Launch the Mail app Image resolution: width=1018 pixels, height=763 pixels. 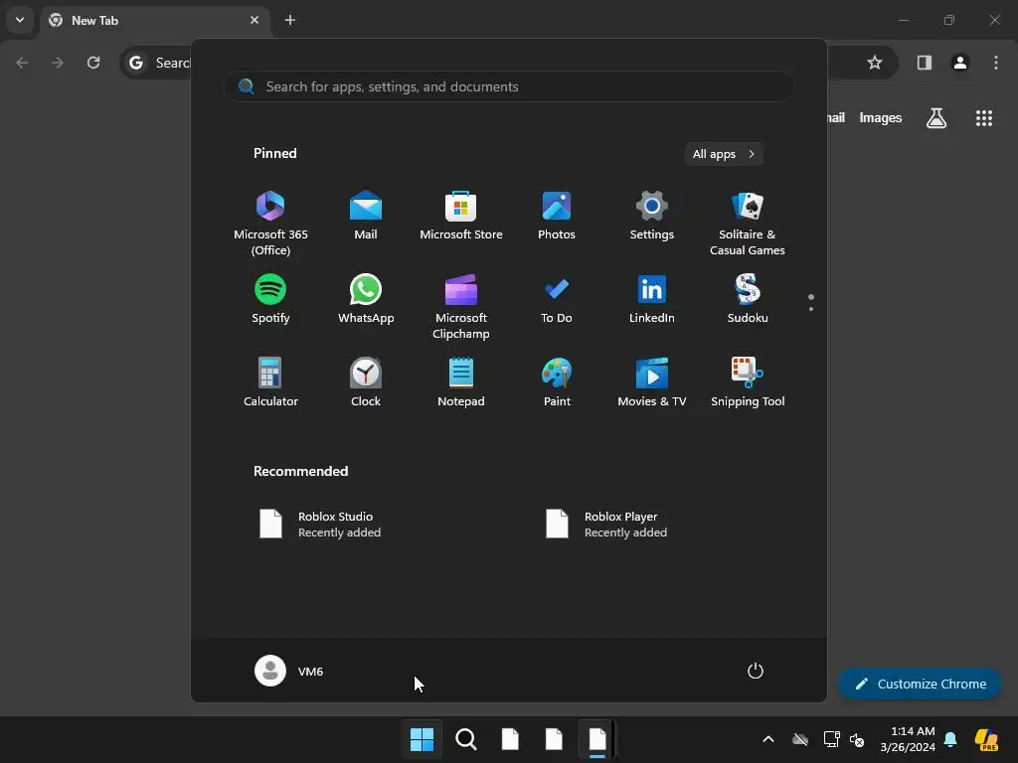pos(366,216)
